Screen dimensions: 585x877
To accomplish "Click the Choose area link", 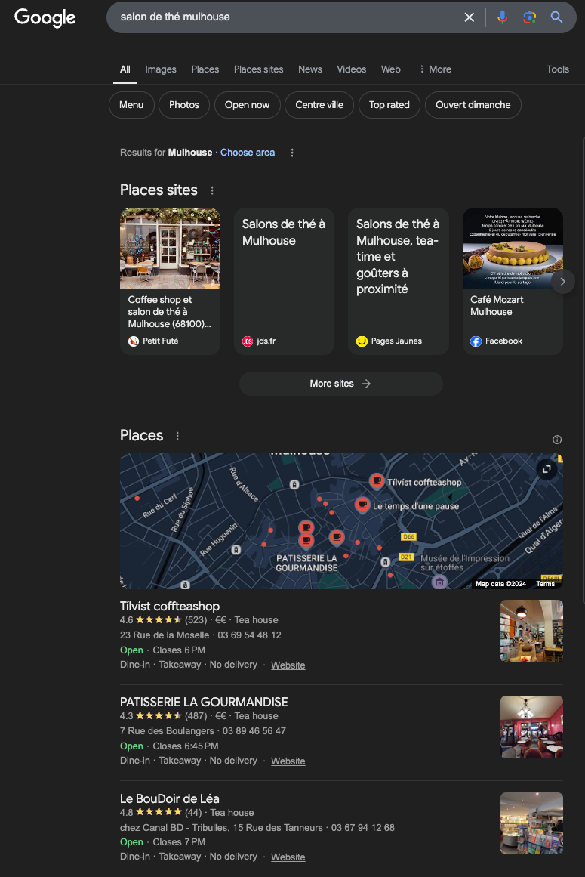I will pyautogui.click(x=248, y=153).
